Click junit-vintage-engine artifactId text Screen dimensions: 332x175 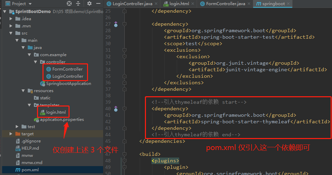tap(256, 70)
